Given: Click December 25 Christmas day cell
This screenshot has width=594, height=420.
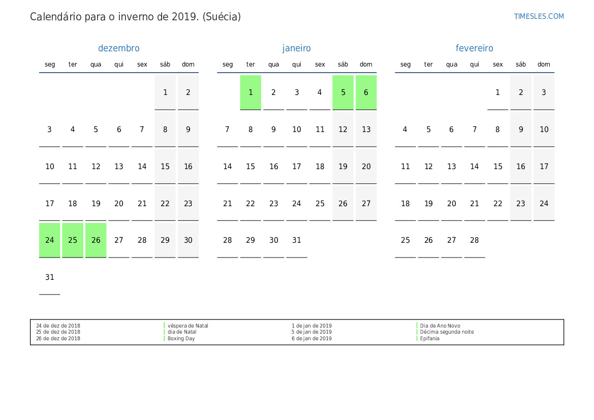Looking at the screenshot, I should click(73, 240).
